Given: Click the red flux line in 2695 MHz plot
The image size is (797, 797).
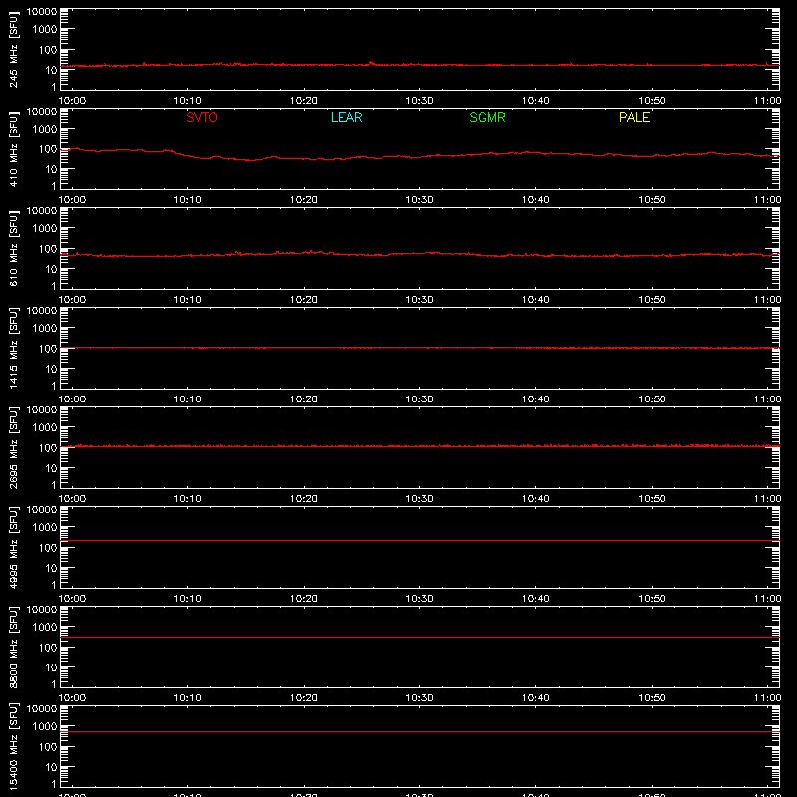Looking at the screenshot, I should click(x=419, y=446).
